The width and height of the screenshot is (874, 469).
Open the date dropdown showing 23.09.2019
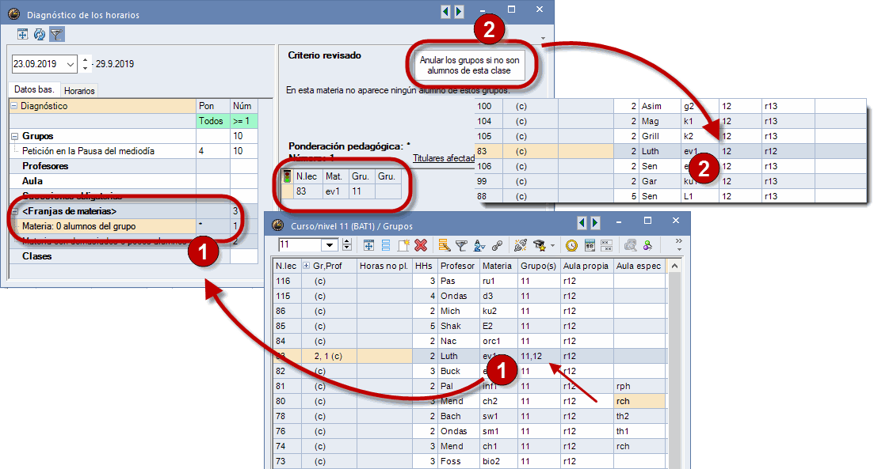pos(71,64)
